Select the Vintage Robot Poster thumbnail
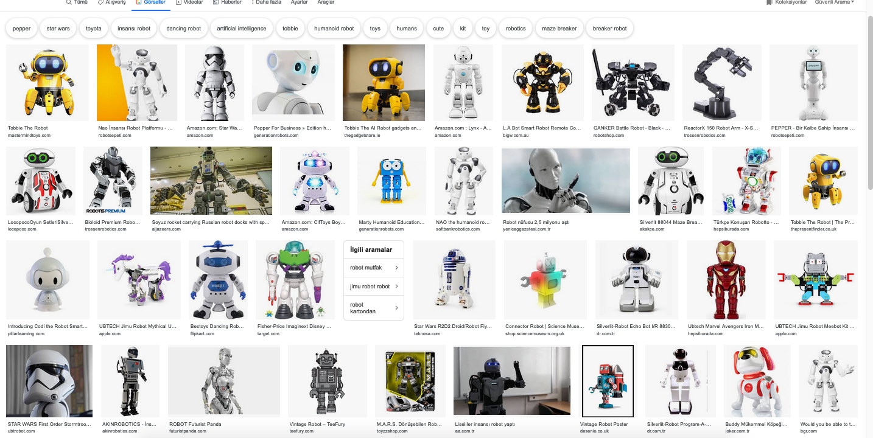The width and height of the screenshot is (873, 438). pyautogui.click(x=608, y=381)
